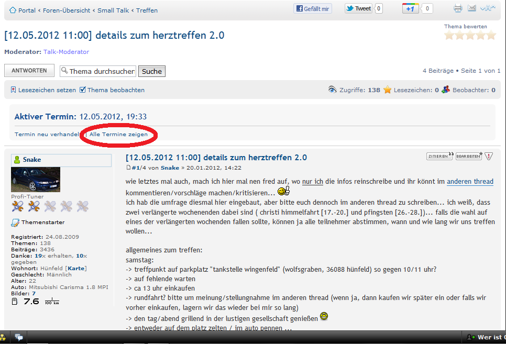
Task: Click the email topic envelope icon
Action: (472, 8)
